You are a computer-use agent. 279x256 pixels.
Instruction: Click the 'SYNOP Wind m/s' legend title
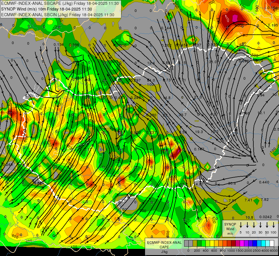[x=230, y=229]
